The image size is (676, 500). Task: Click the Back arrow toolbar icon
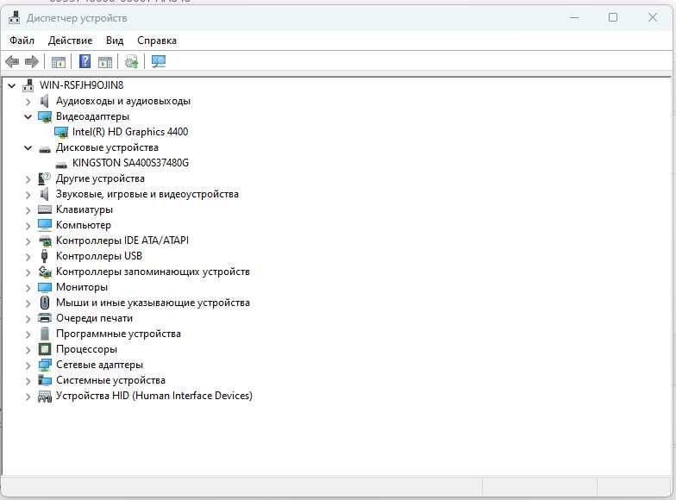[x=12, y=62]
